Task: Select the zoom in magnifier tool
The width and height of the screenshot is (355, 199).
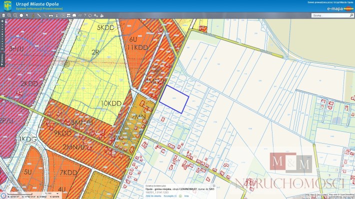Action: tap(9, 15)
